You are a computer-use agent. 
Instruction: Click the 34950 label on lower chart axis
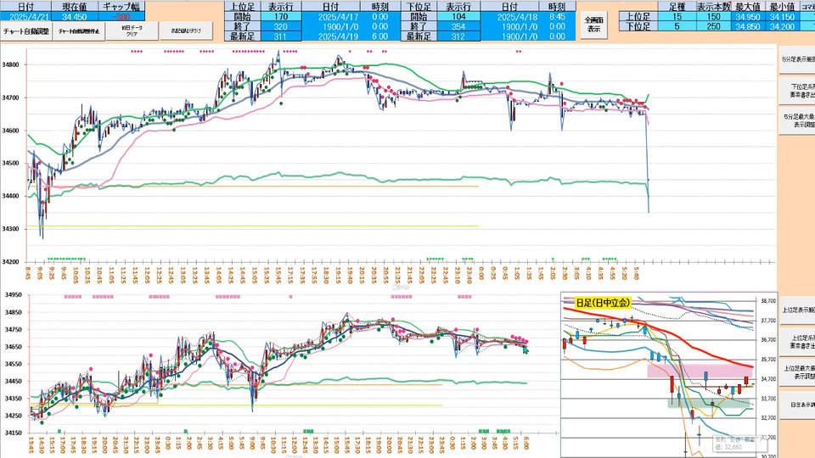pos(14,295)
